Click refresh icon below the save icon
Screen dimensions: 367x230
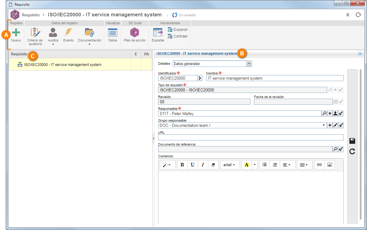coord(352,151)
